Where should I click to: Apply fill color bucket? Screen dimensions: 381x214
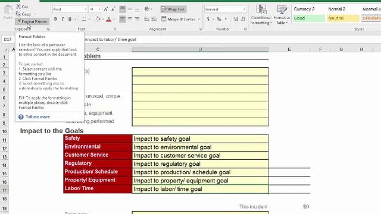point(98,19)
